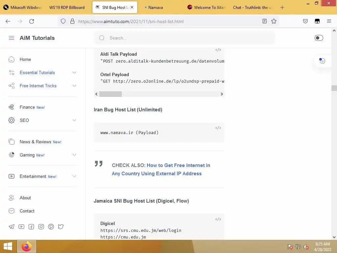Expand the Entertainment submenu chevron

tap(74, 177)
